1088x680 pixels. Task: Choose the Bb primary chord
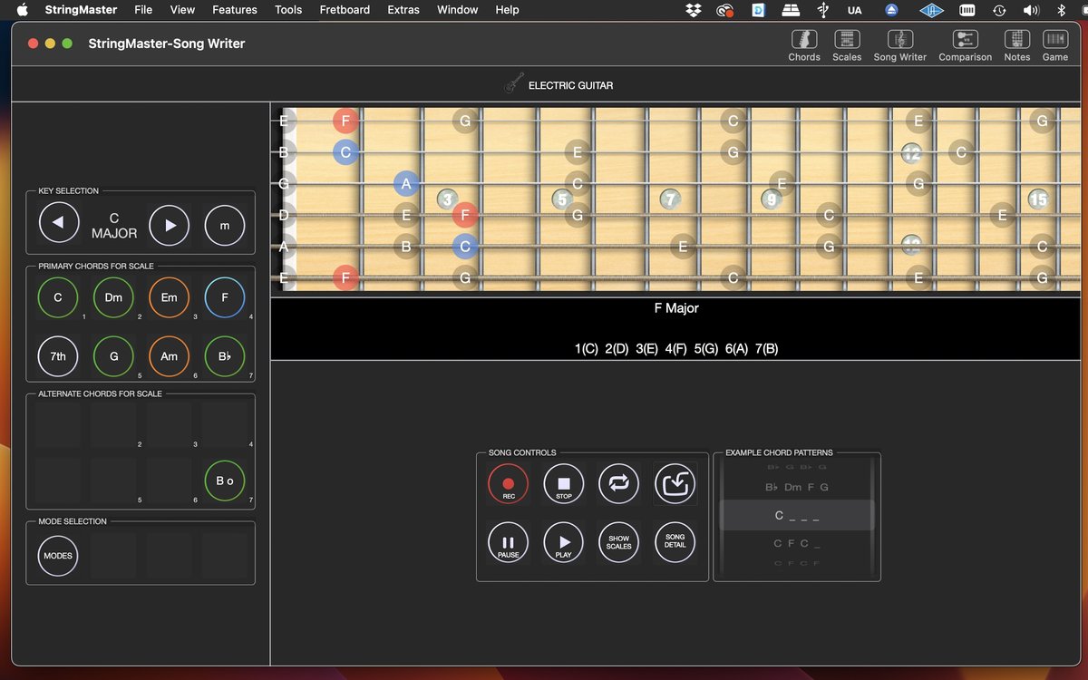(224, 356)
